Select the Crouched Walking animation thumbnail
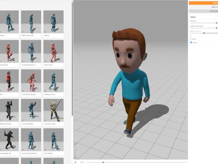This screenshot has height=164, width=218. (x=31, y=110)
